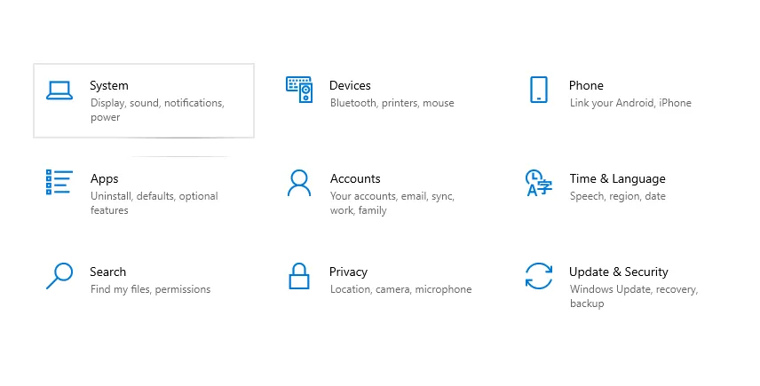Click the Update & Security refresh arrows icon
The image size is (760, 386).
(x=539, y=276)
